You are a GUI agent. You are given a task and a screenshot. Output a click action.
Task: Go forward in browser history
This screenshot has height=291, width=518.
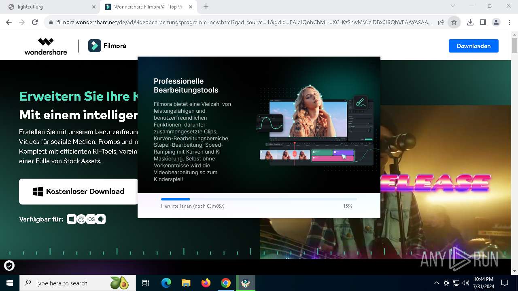pyautogui.click(x=22, y=22)
